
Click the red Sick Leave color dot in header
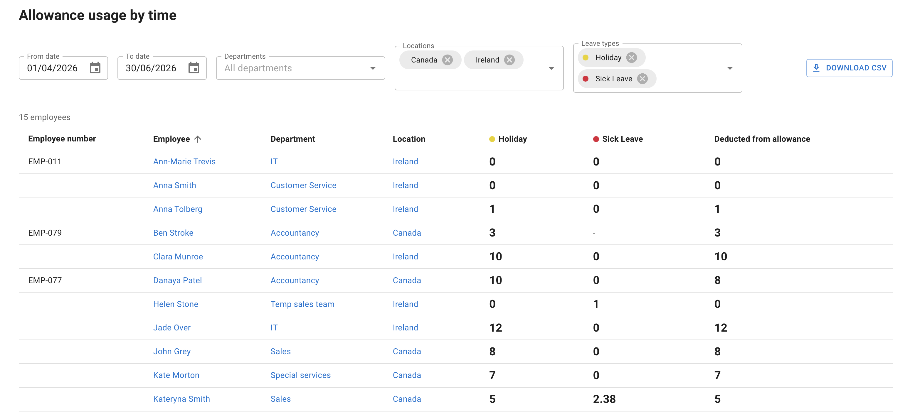click(596, 139)
